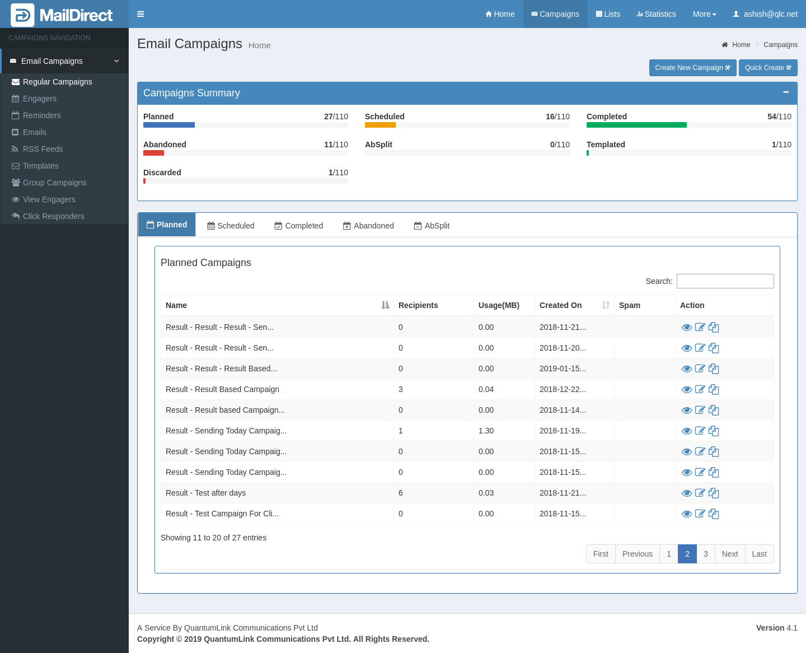Go to page 3 of planned campaigns
This screenshot has width=806, height=653.
click(x=705, y=554)
